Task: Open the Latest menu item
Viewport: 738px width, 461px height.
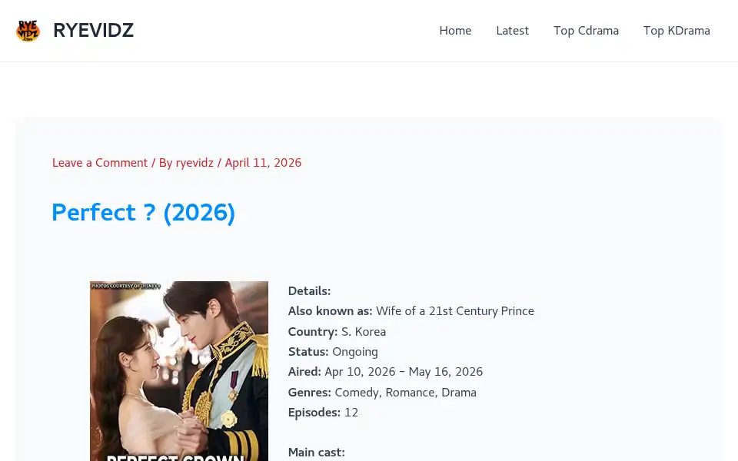Action: pyautogui.click(x=512, y=31)
